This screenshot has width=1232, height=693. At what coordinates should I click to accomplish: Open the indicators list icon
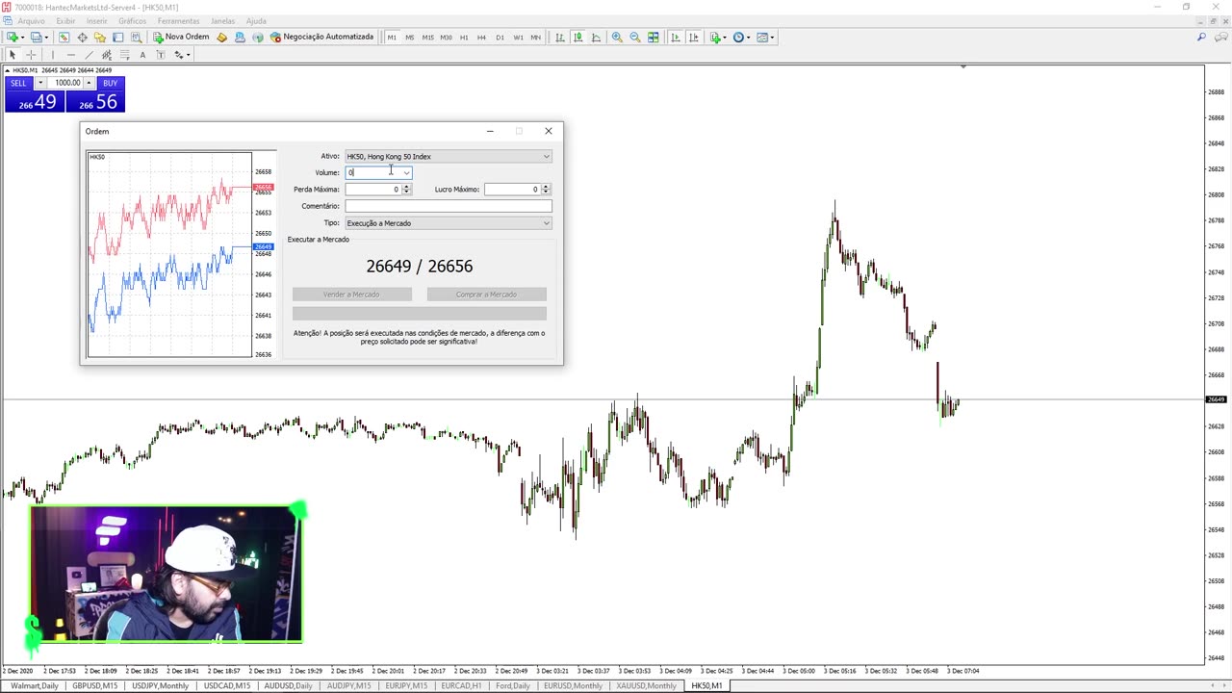[715, 37]
